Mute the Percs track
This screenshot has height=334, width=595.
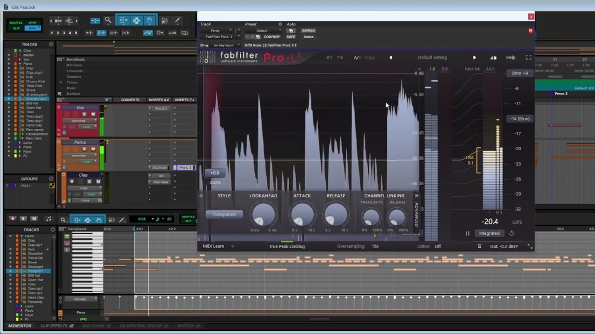click(93, 149)
